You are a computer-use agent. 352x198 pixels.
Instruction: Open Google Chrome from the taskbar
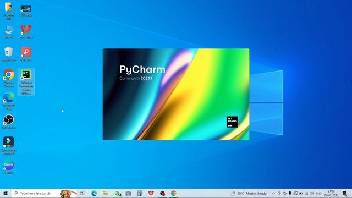[174, 193]
